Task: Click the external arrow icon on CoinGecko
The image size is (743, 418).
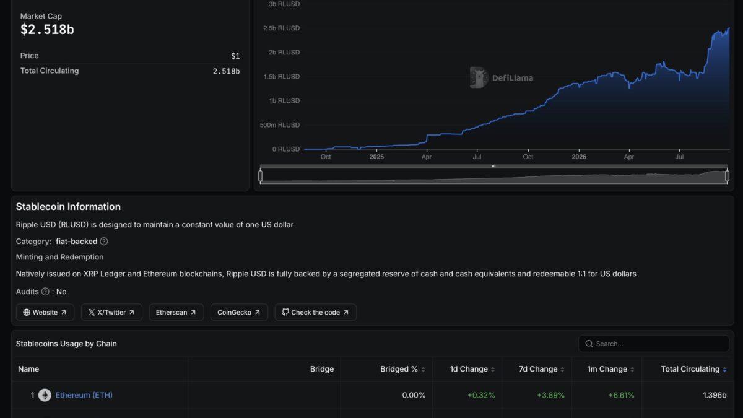Action: coord(258,313)
